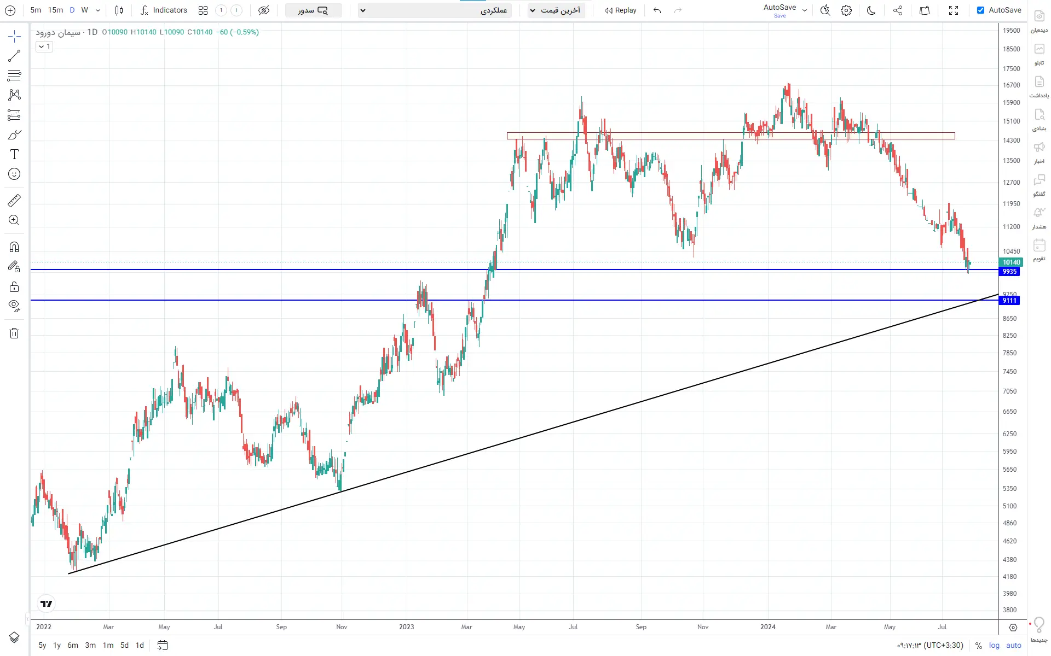
Task: Hide all drawings with eye icon
Action: click(x=14, y=306)
